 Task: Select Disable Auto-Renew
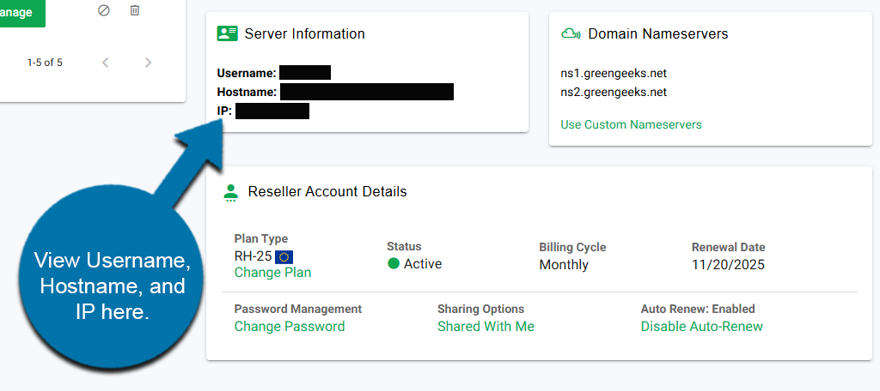click(701, 327)
